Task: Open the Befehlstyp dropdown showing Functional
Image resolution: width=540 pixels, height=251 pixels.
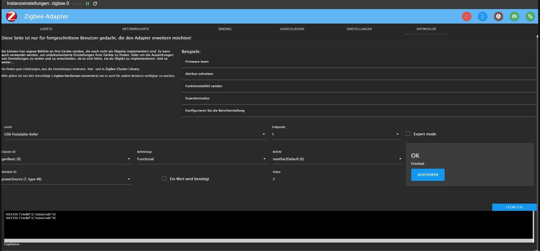Action: coord(202,159)
